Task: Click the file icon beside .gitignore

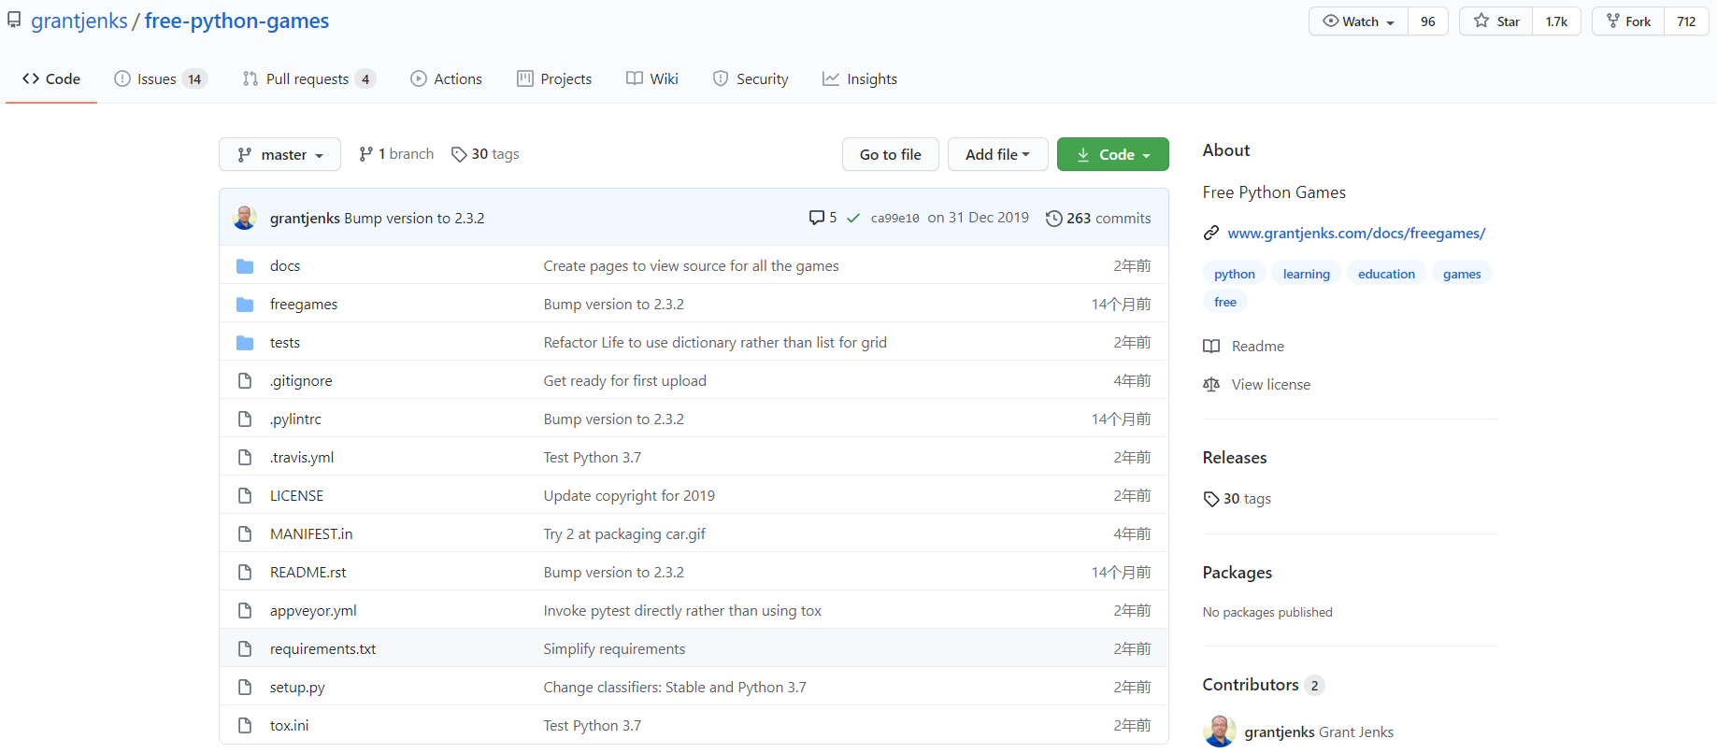Action: [245, 381]
